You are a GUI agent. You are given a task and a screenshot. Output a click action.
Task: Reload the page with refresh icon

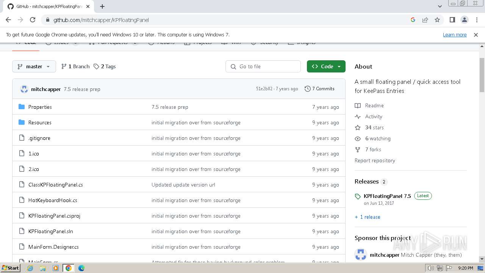tap(33, 20)
